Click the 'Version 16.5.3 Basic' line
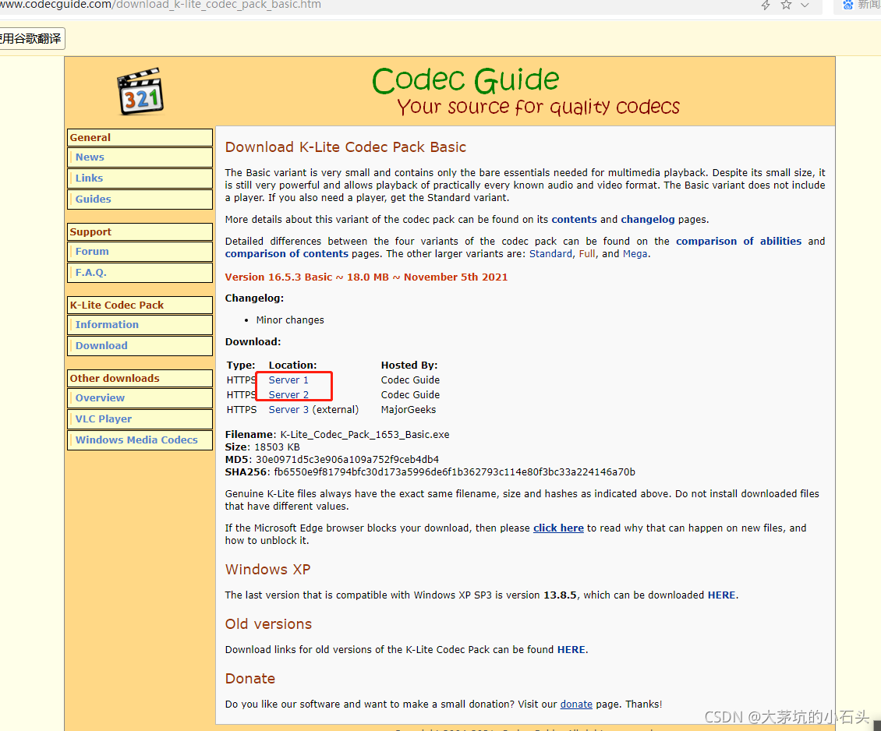This screenshot has height=731, width=881. click(x=366, y=277)
